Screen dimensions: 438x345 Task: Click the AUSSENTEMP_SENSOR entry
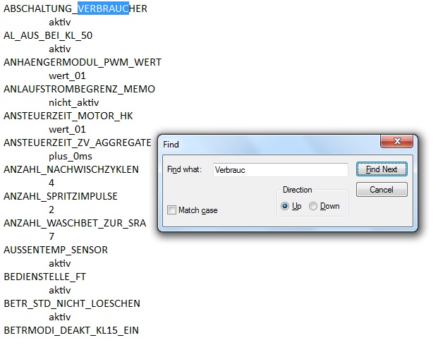pyautogui.click(x=56, y=250)
